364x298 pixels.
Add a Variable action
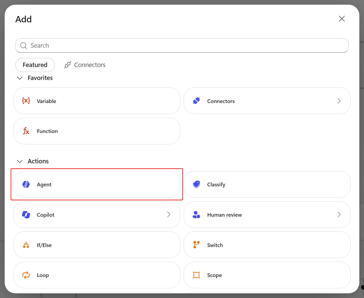tap(97, 101)
